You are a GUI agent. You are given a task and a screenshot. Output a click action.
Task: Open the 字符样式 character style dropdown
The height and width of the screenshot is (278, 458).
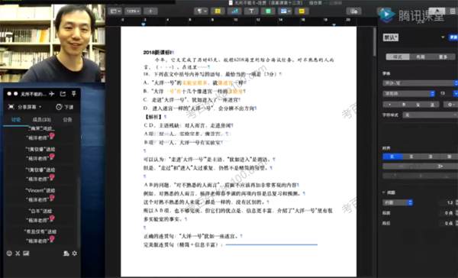click(430, 115)
